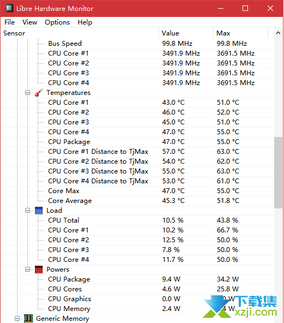Click the vertical scrollbar thumb
This screenshot has height=323, width=284.
[278, 172]
